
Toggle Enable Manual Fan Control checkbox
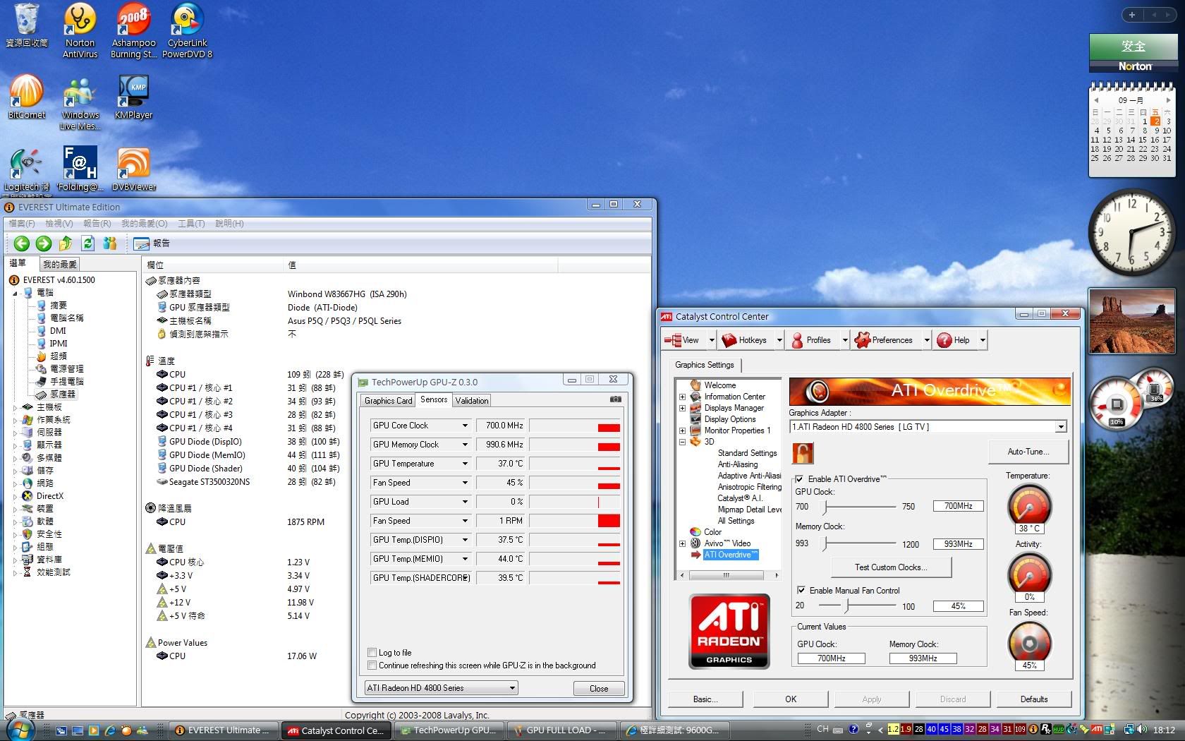pyautogui.click(x=801, y=590)
